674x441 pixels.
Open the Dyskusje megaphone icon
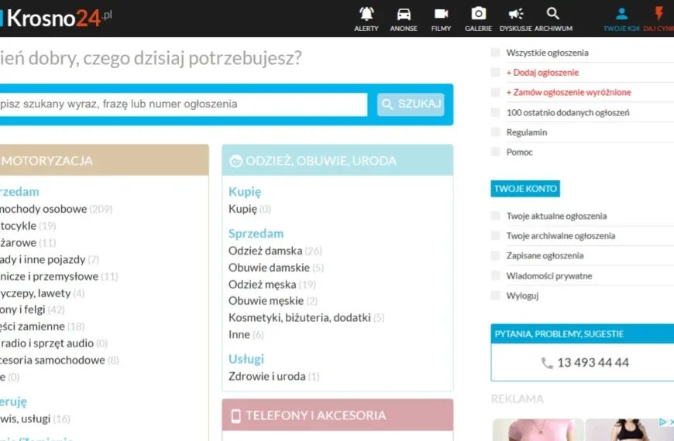coord(516,14)
